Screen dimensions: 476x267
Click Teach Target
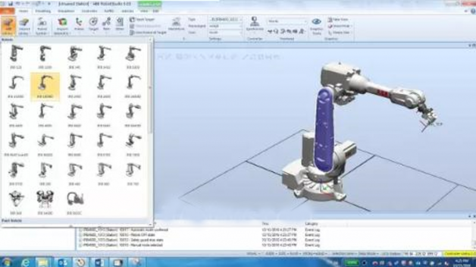click(x=142, y=20)
